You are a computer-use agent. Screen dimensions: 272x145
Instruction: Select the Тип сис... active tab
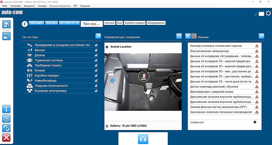pos(92,24)
